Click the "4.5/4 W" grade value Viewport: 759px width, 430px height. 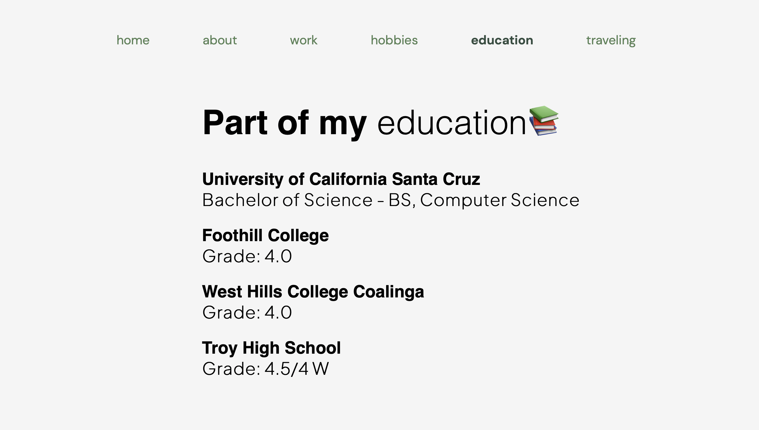(x=296, y=368)
